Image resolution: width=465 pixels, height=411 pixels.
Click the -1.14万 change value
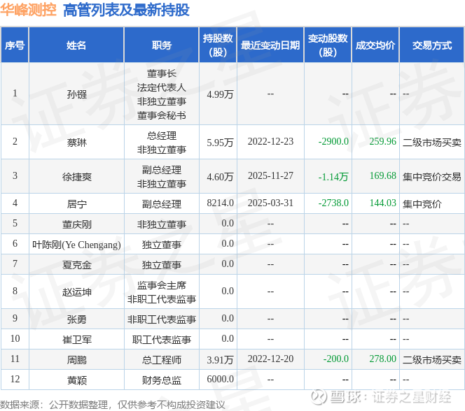pos(333,177)
